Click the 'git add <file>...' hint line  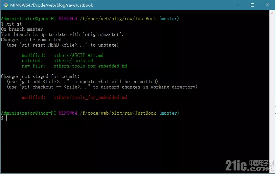82,82
